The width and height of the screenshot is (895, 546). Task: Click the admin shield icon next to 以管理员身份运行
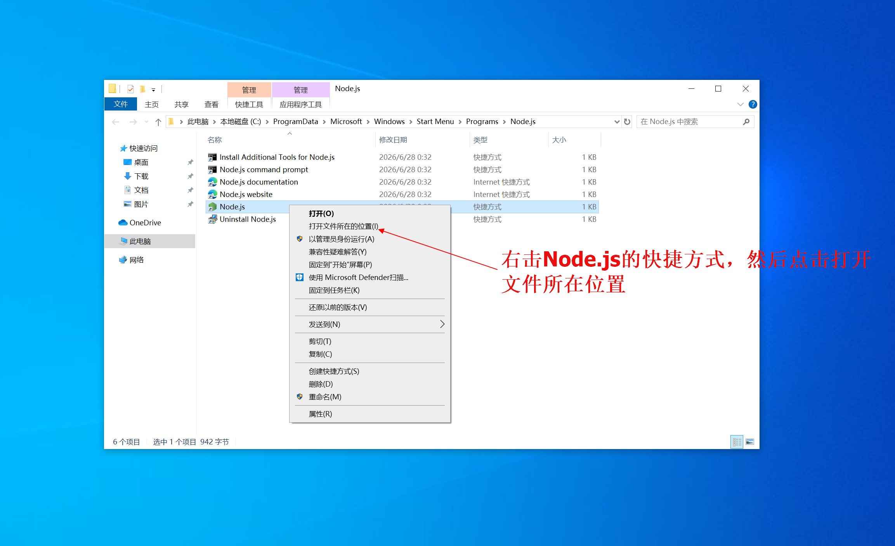coord(299,239)
